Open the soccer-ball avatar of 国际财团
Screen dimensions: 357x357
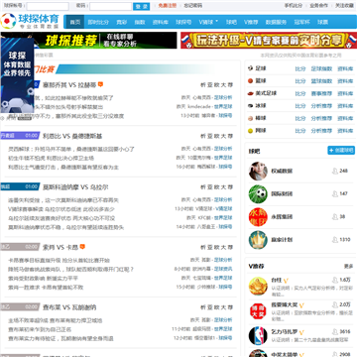click(x=258, y=193)
